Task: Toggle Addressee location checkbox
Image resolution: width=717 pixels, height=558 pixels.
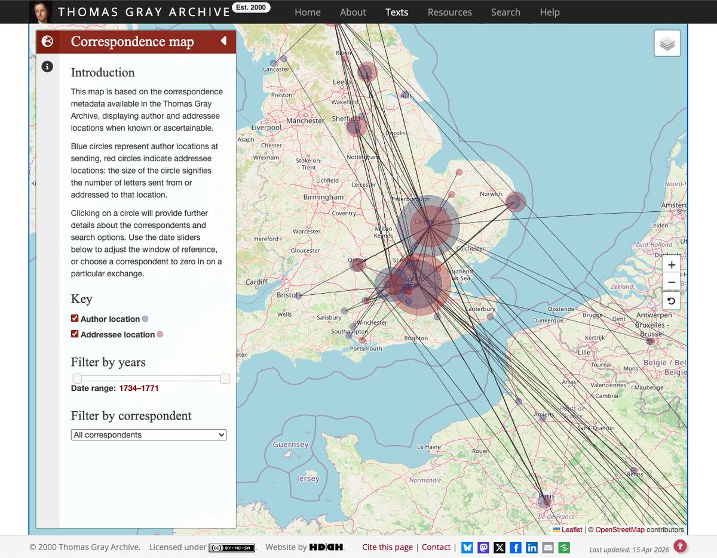Action: coord(75,334)
